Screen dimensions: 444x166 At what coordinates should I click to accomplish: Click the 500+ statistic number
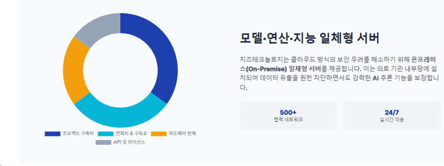(x=288, y=112)
